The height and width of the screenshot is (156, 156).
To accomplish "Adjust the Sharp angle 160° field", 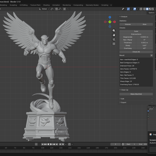I will coord(145,45).
